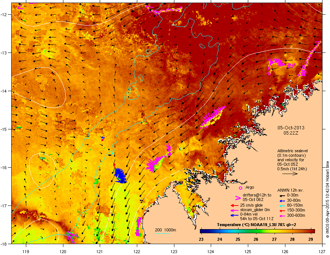This screenshot has width=330, height=255.
Task: Click the longitude axis label 125
Action: tap(248, 251)
